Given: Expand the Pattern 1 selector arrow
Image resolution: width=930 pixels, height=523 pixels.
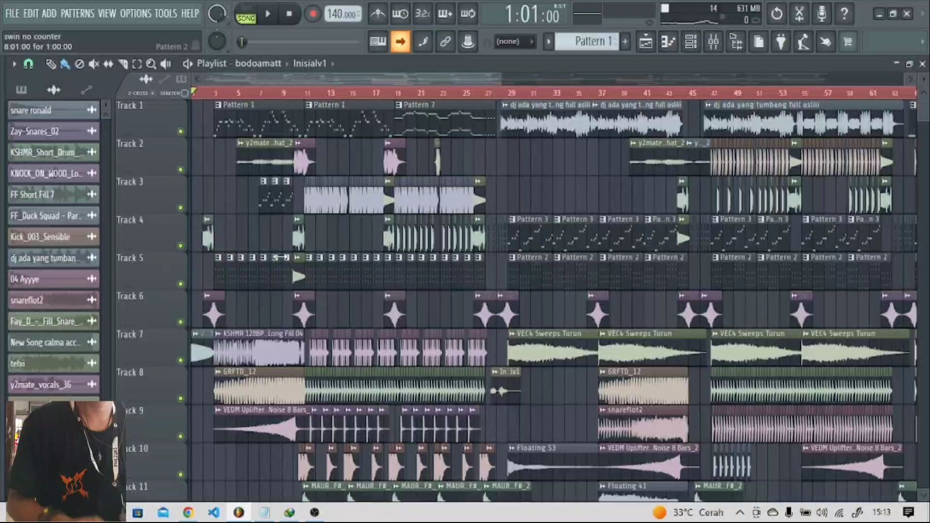Looking at the screenshot, I should [x=549, y=42].
